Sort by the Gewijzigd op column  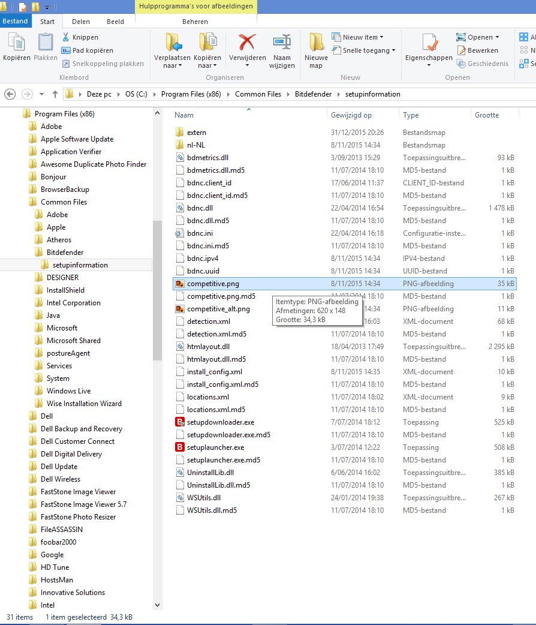pos(351,115)
